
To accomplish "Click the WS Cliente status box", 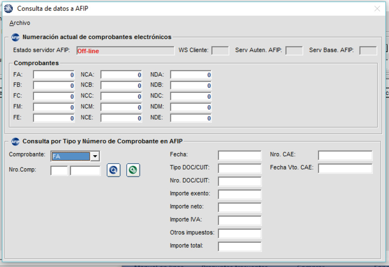I will pos(220,51).
